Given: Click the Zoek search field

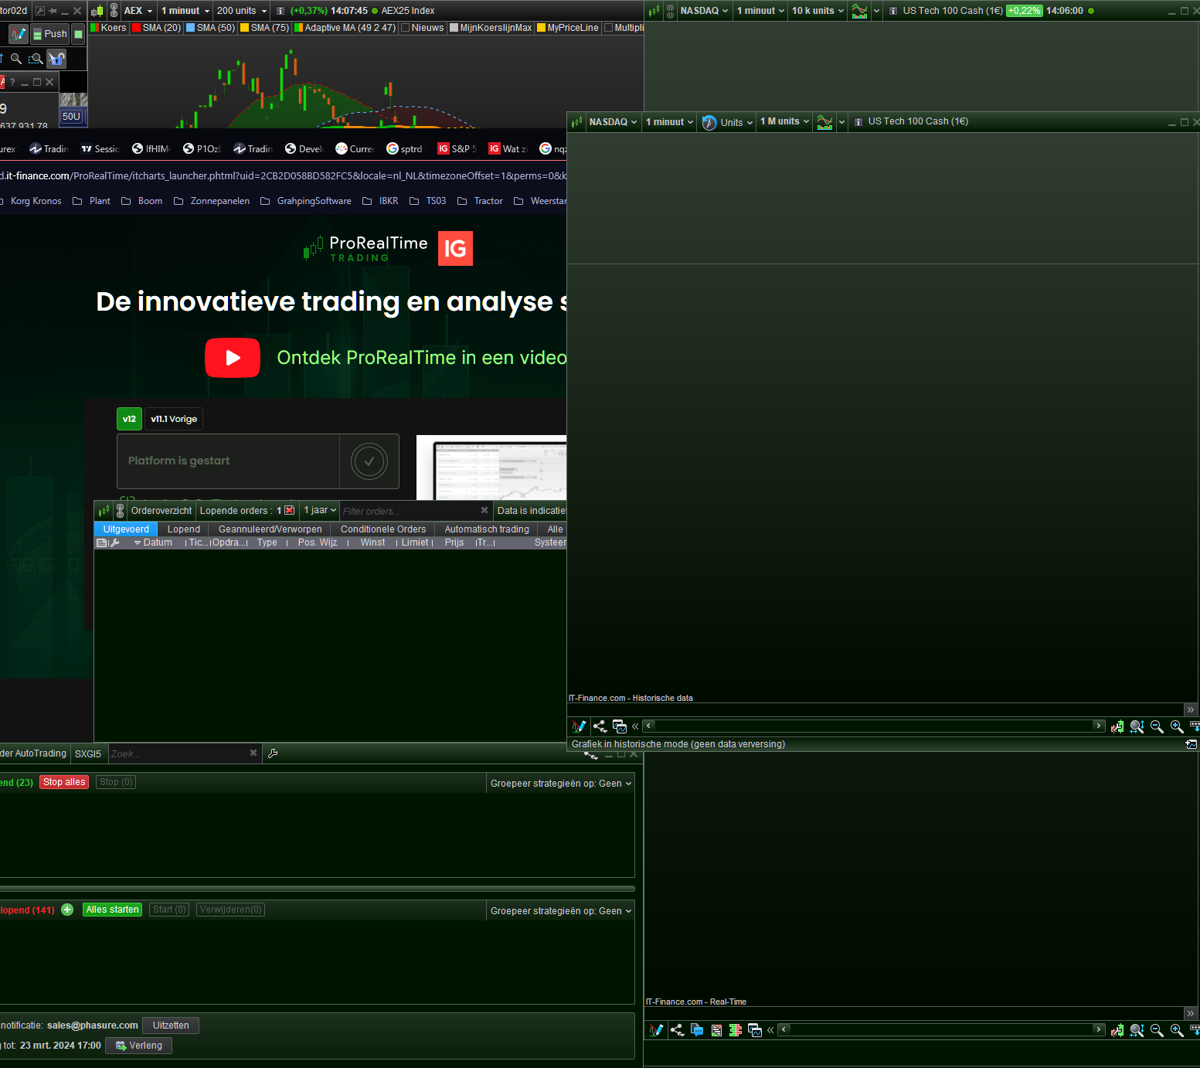Looking at the screenshot, I should 178,753.
